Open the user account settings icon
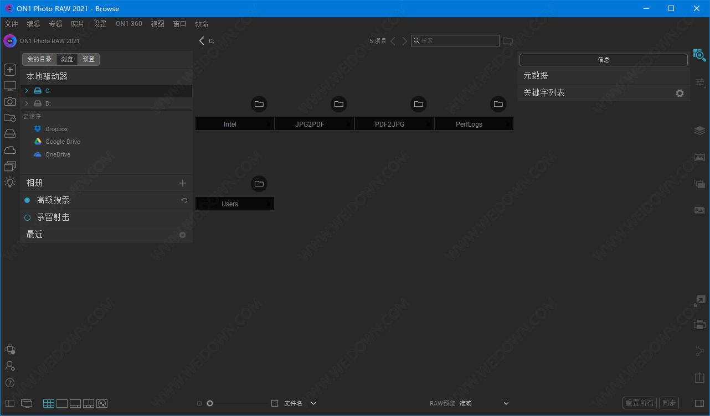 pos(10,366)
